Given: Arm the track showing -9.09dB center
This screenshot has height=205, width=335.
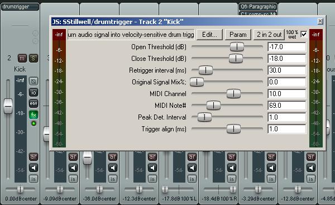Looking at the screenshot, I should [73, 157].
